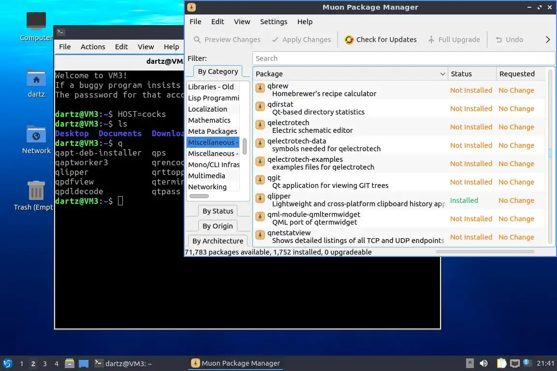The height and width of the screenshot is (371, 557).
Task: Click the qdirstat package icon
Action: coord(260,106)
